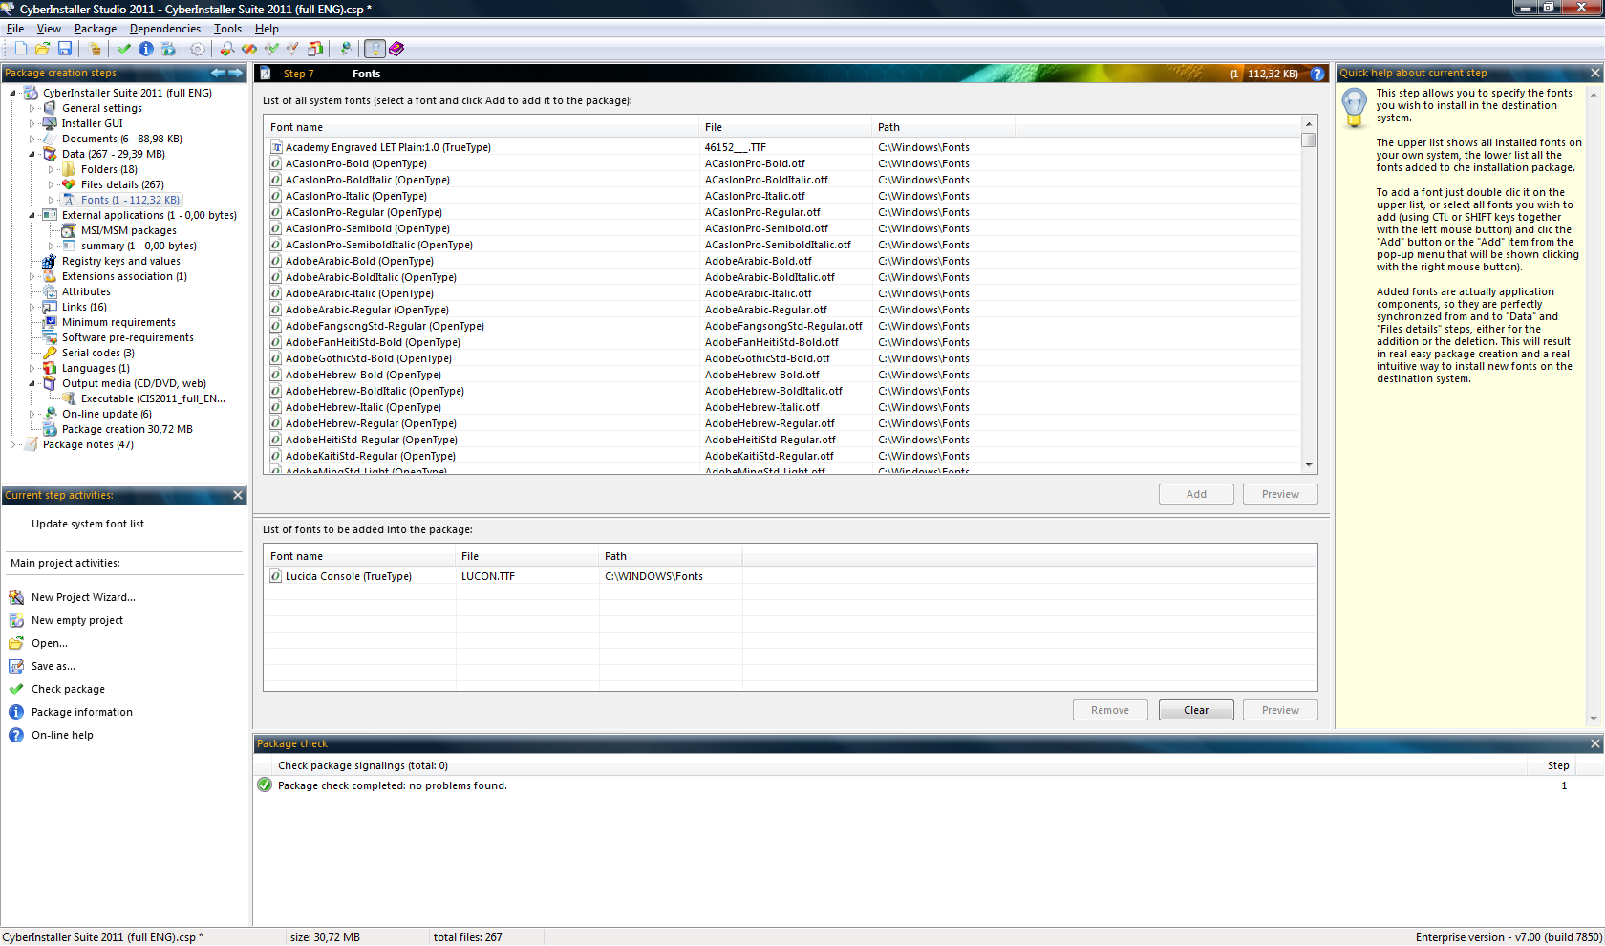Click the Package information blue icon

coord(16,712)
